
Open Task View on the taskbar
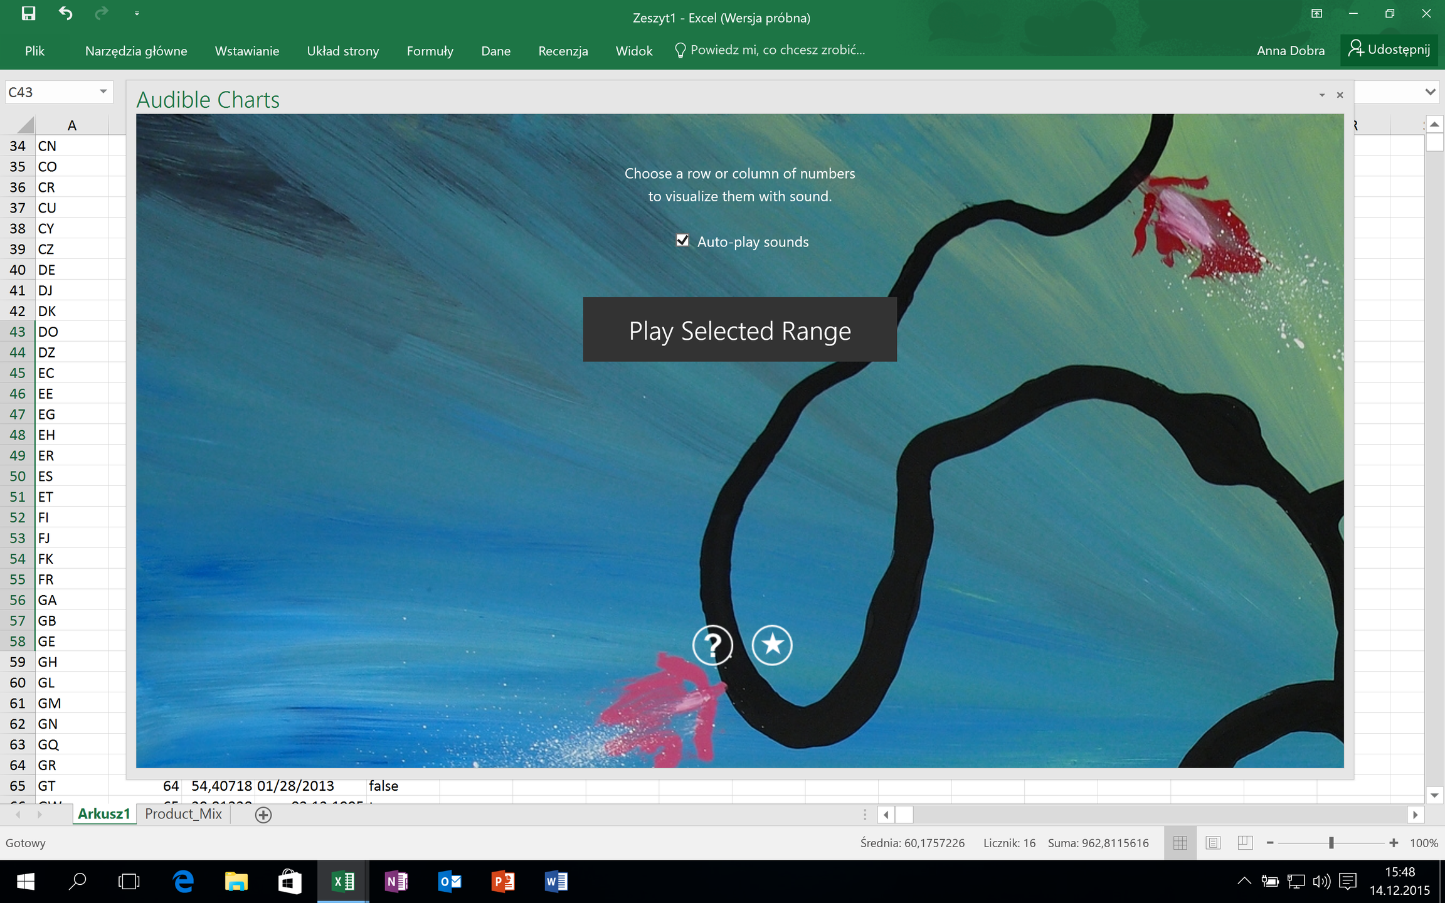coord(129,882)
